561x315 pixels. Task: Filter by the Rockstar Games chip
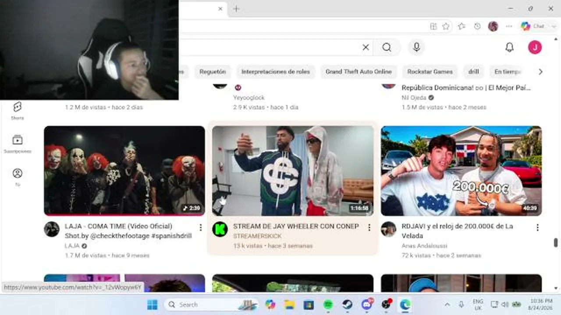point(430,72)
